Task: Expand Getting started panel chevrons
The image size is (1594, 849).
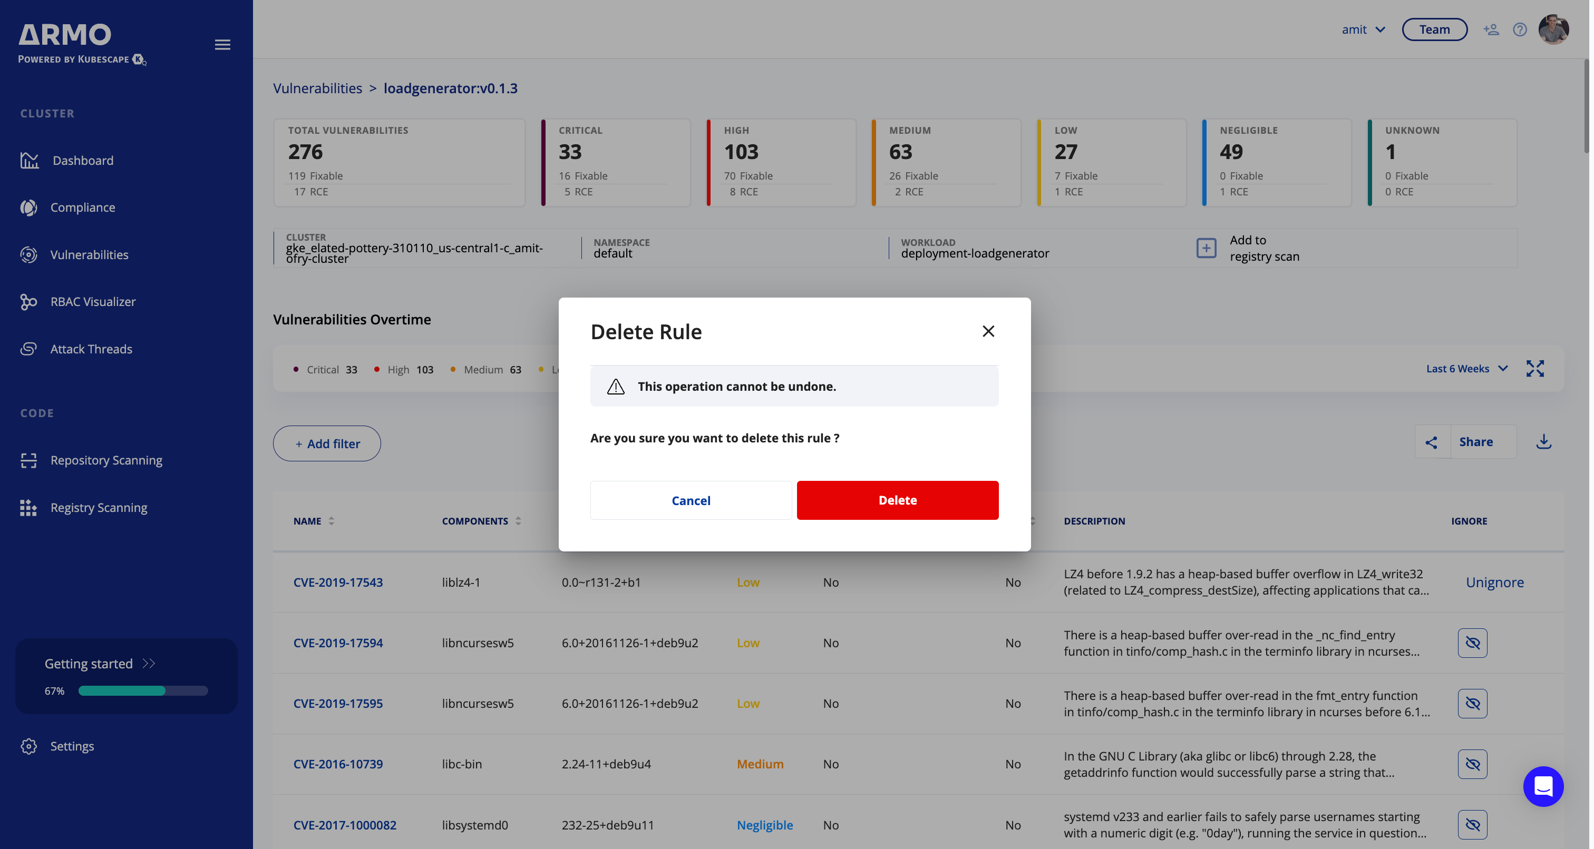Action: point(149,664)
